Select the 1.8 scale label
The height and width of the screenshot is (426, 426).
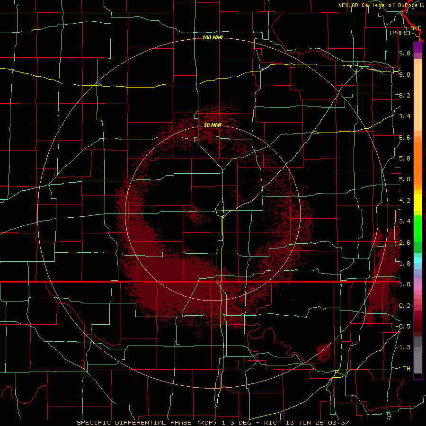[405, 264]
